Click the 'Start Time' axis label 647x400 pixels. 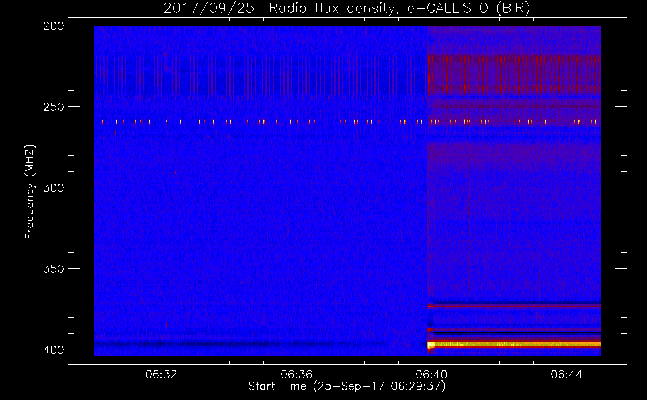point(347,386)
